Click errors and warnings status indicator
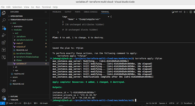 point(28,103)
